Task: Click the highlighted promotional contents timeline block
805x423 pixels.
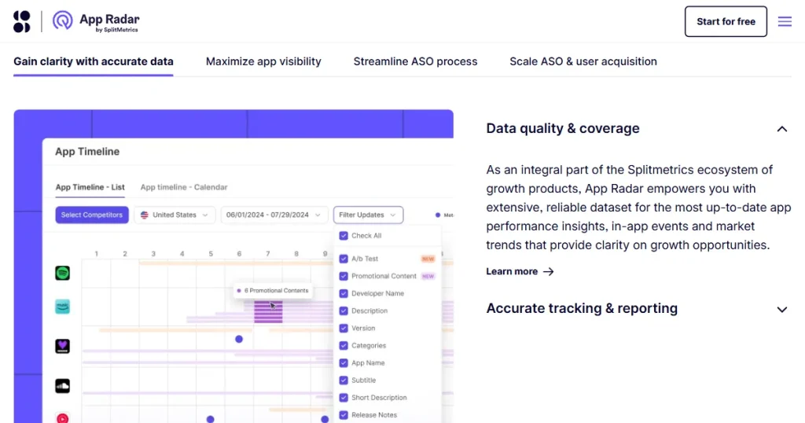Action: coord(269,311)
